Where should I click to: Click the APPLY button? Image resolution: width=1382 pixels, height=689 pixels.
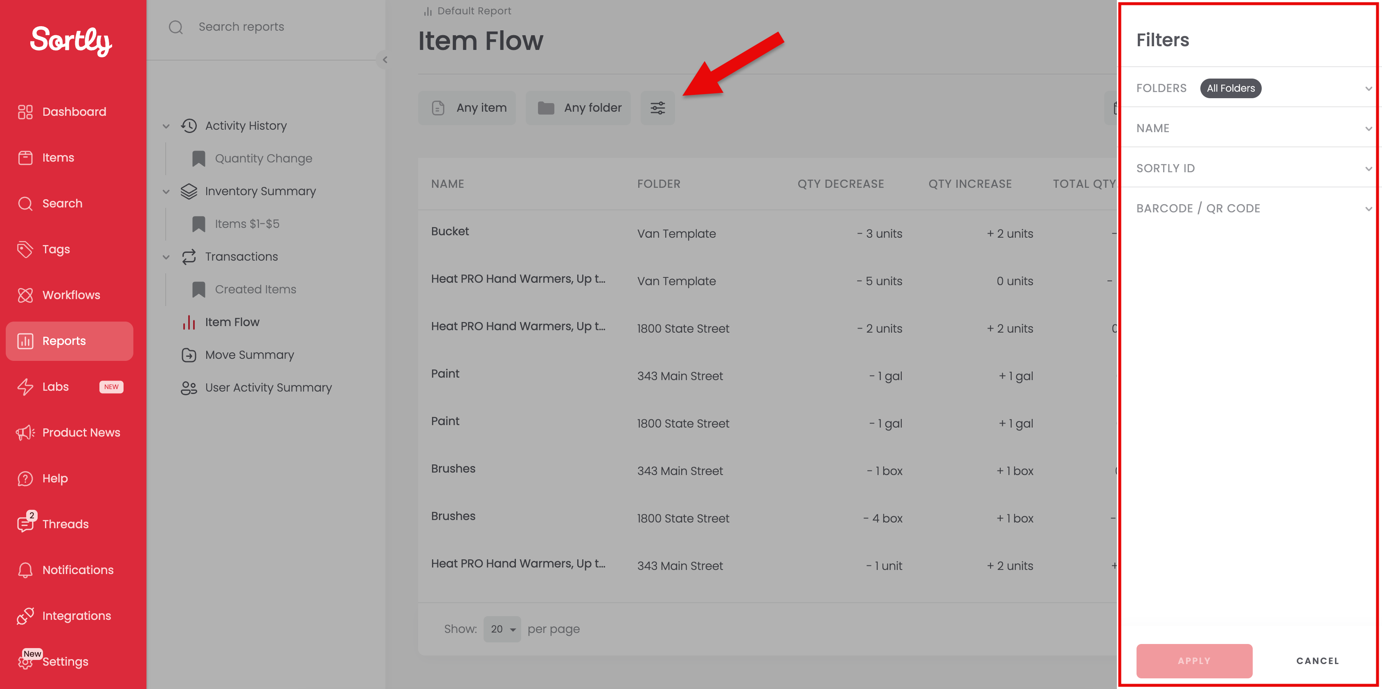(1194, 660)
